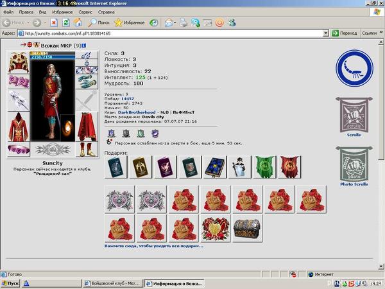Switch to Бойцовский клуб taskbar window
This screenshot has height=289, width=385.
click(x=112, y=283)
